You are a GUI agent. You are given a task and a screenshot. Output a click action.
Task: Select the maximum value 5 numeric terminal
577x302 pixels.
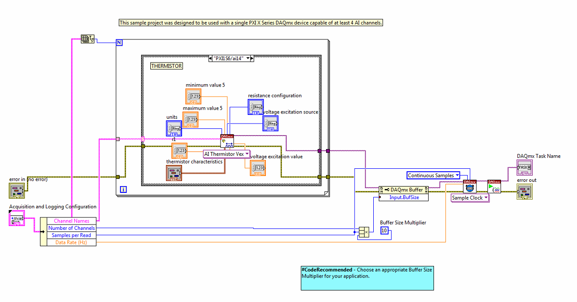[x=191, y=120]
